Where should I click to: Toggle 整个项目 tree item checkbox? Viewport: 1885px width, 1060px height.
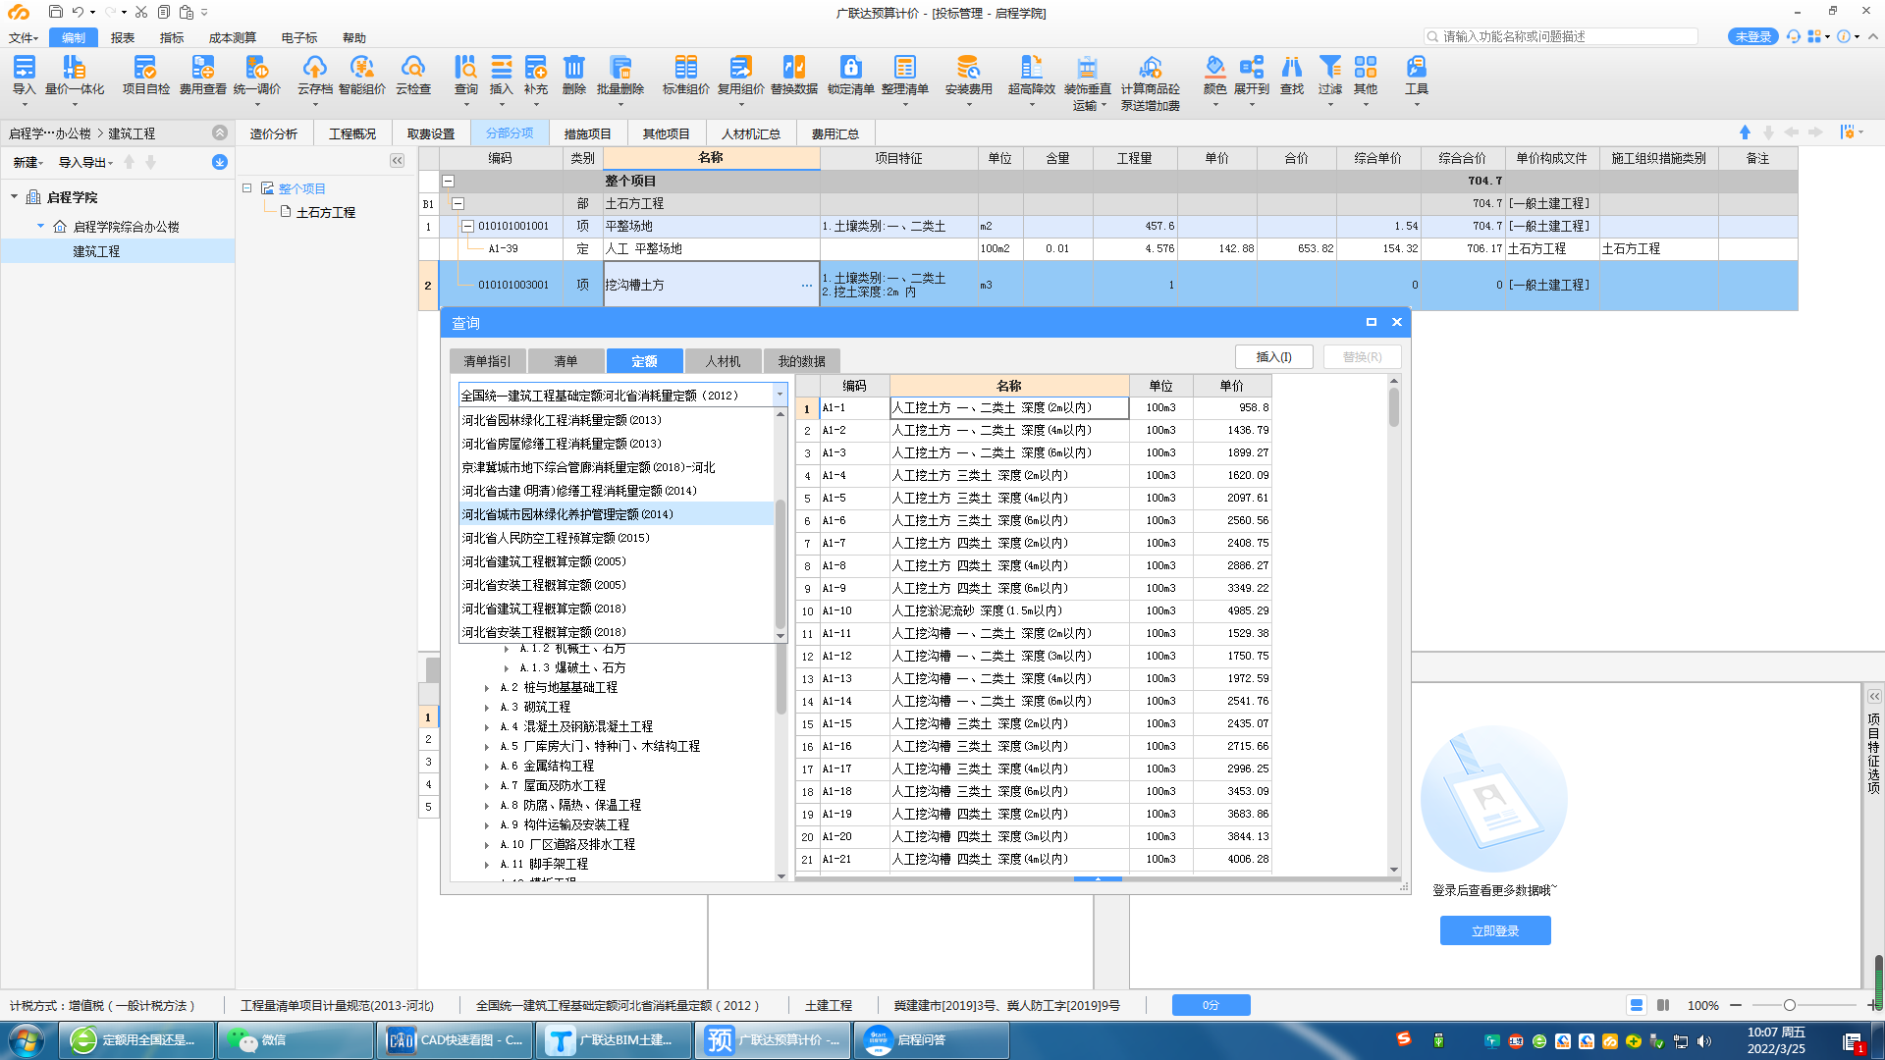(247, 187)
